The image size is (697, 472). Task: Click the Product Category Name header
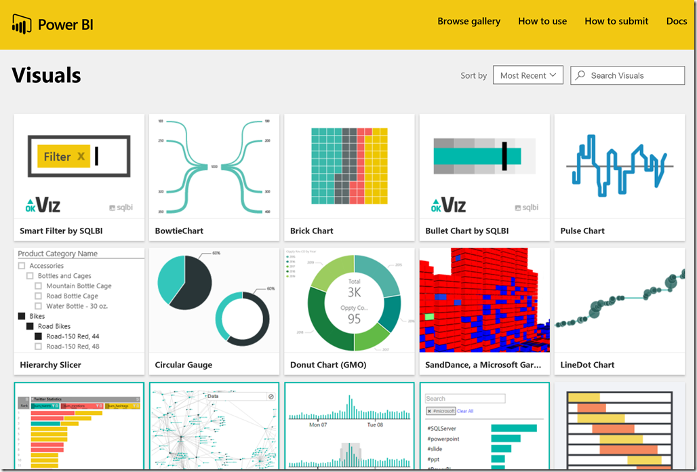58,254
